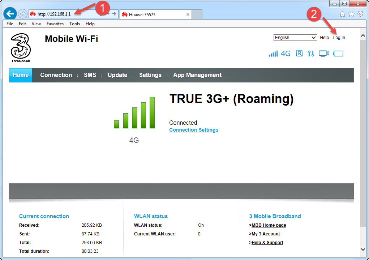Open the Connection Settings link
369x260 pixels.
coord(194,130)
